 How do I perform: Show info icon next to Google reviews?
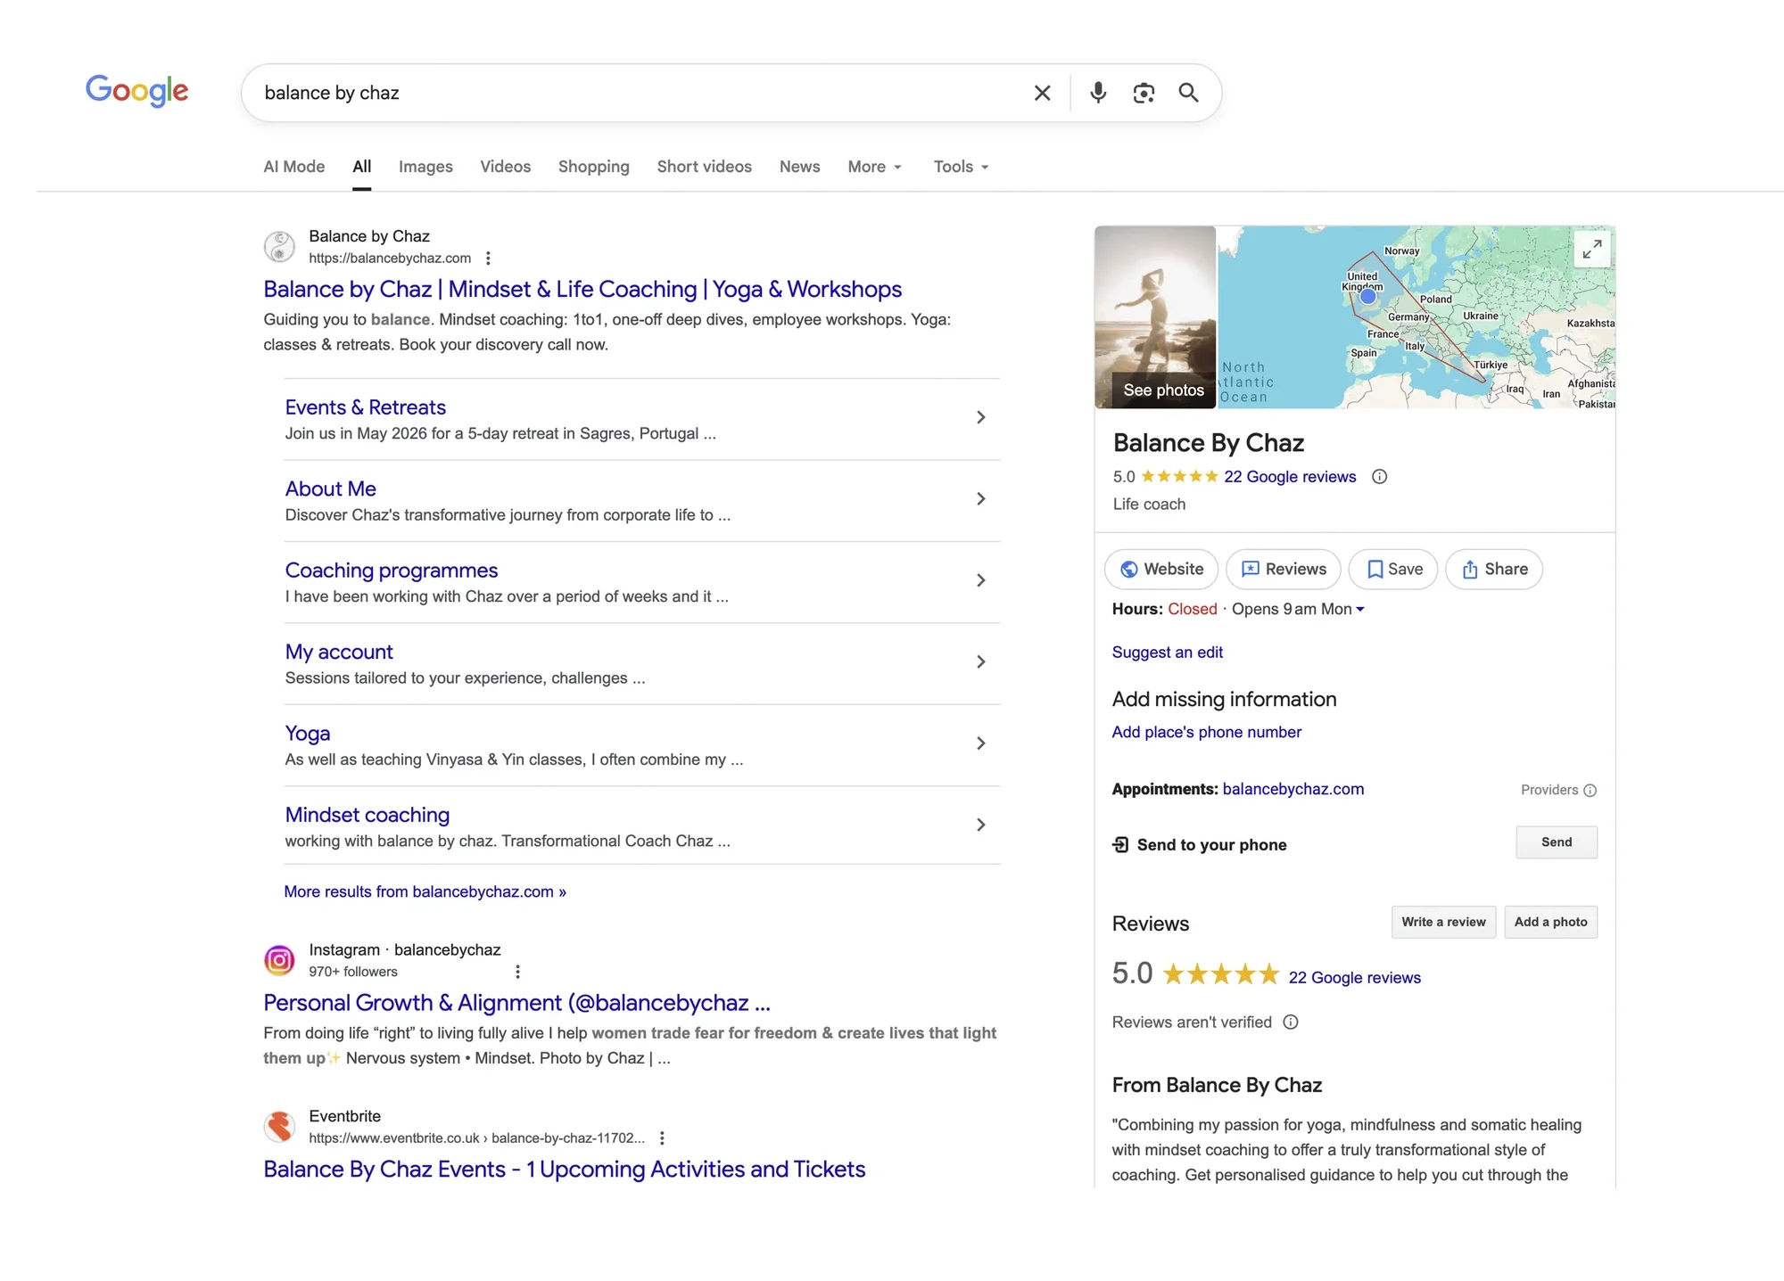1379,477
